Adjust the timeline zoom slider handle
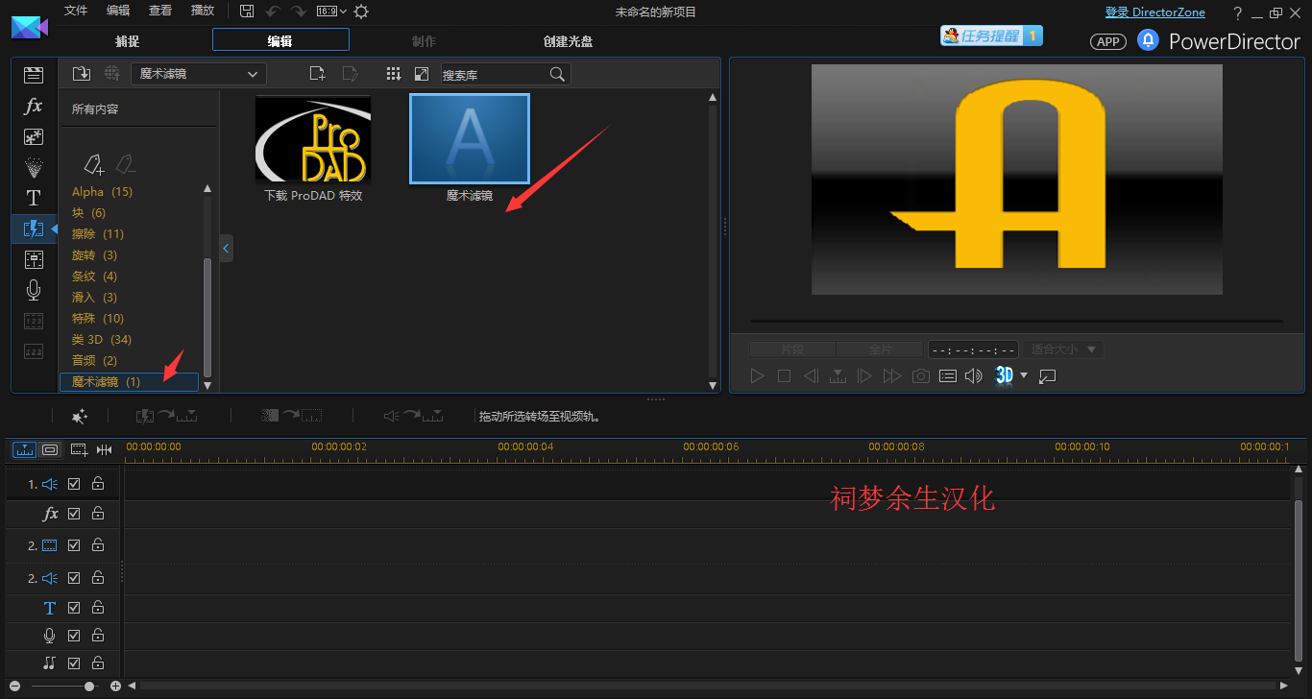1312x699 pixels. (89, 686)
